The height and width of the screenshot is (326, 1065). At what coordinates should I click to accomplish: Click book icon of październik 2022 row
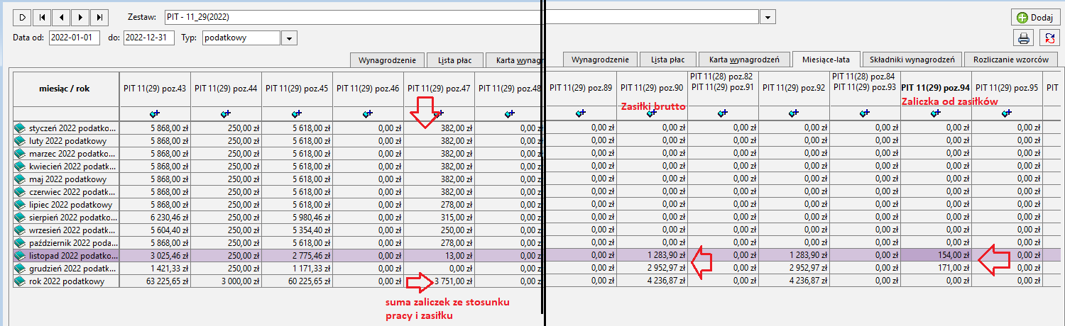[x=21, y=242]
